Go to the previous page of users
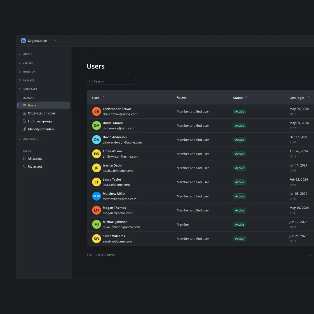This screenshot has height=314, width=314. 310,255
